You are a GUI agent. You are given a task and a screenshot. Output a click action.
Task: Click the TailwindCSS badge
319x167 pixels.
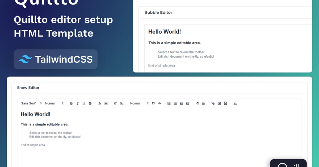coord(56,59)
